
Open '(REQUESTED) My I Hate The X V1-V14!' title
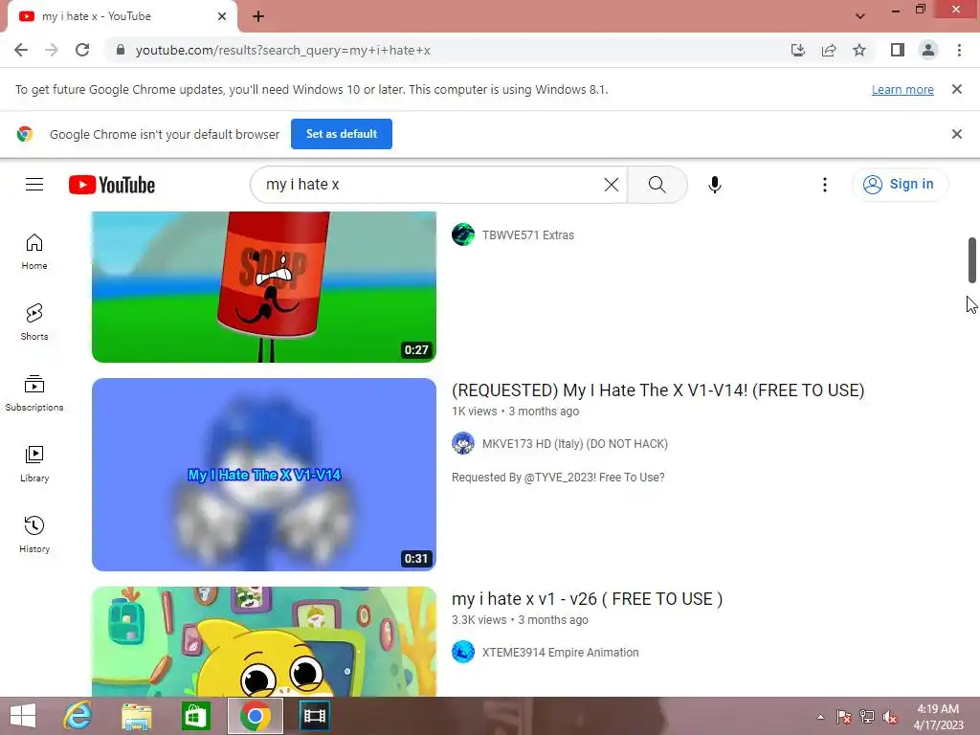point(657,390)
